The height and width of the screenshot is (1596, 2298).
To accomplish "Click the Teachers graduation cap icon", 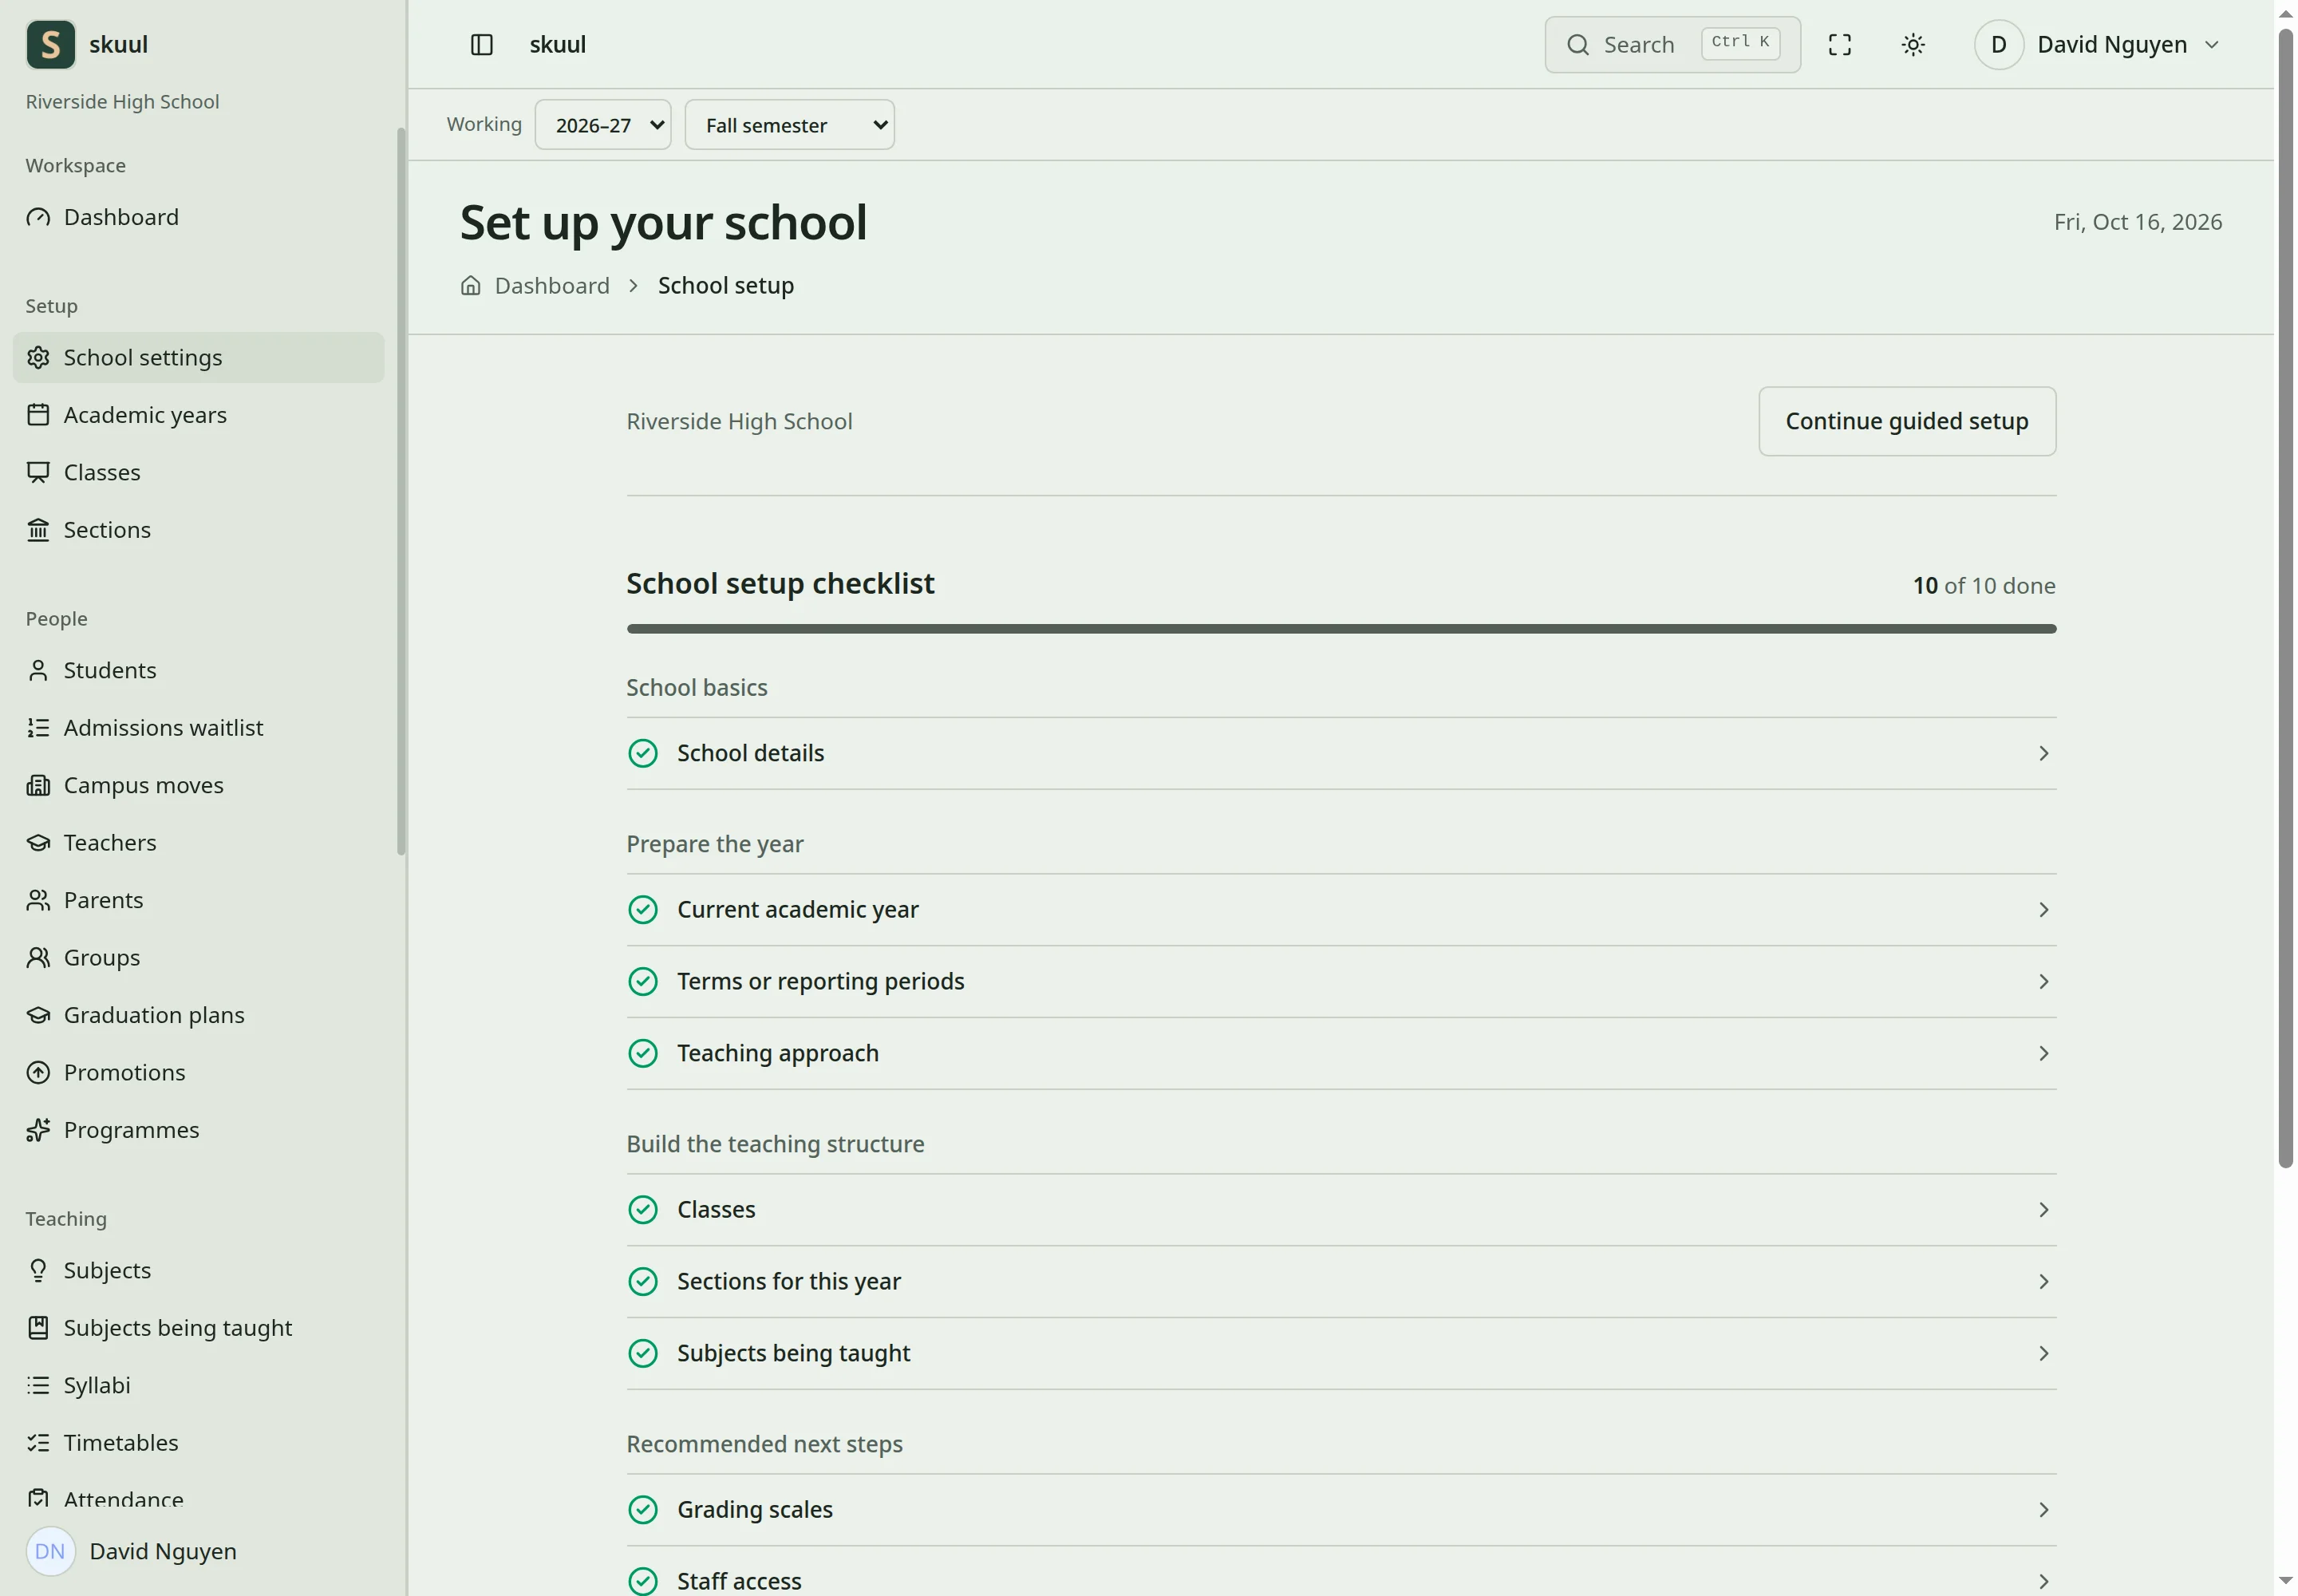I will [38, 843].
